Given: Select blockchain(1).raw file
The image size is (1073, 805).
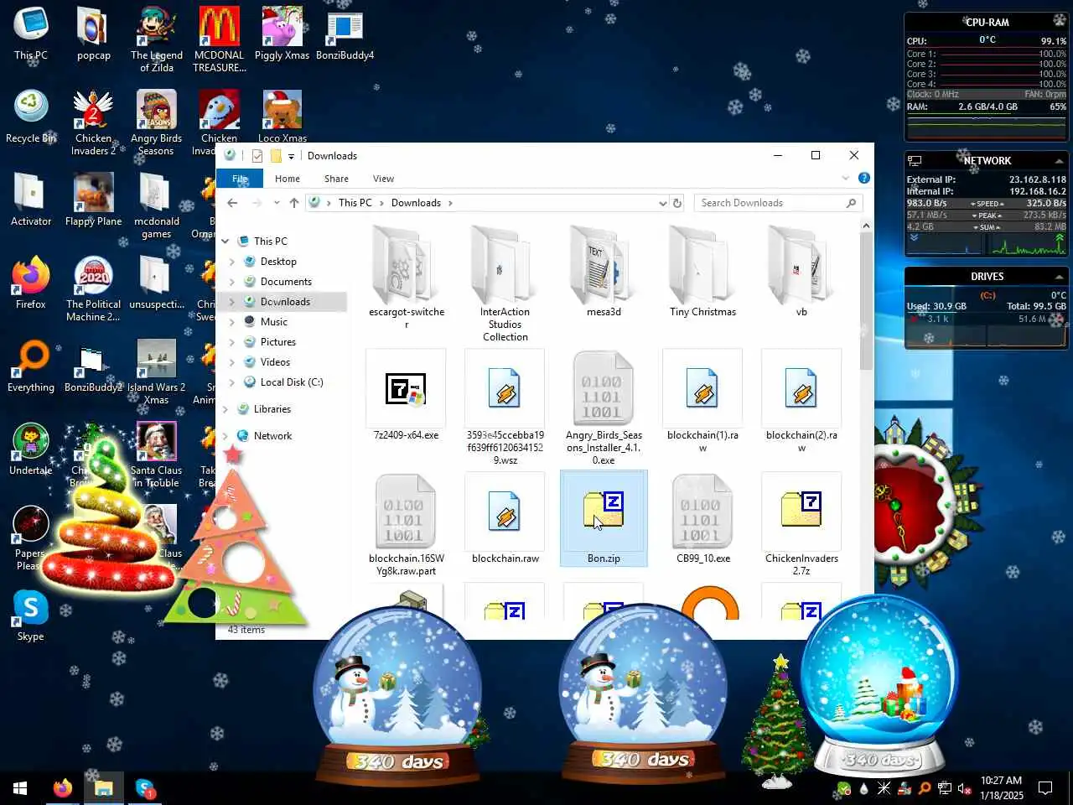Looking at the screenshot, I should click(702, 401).
